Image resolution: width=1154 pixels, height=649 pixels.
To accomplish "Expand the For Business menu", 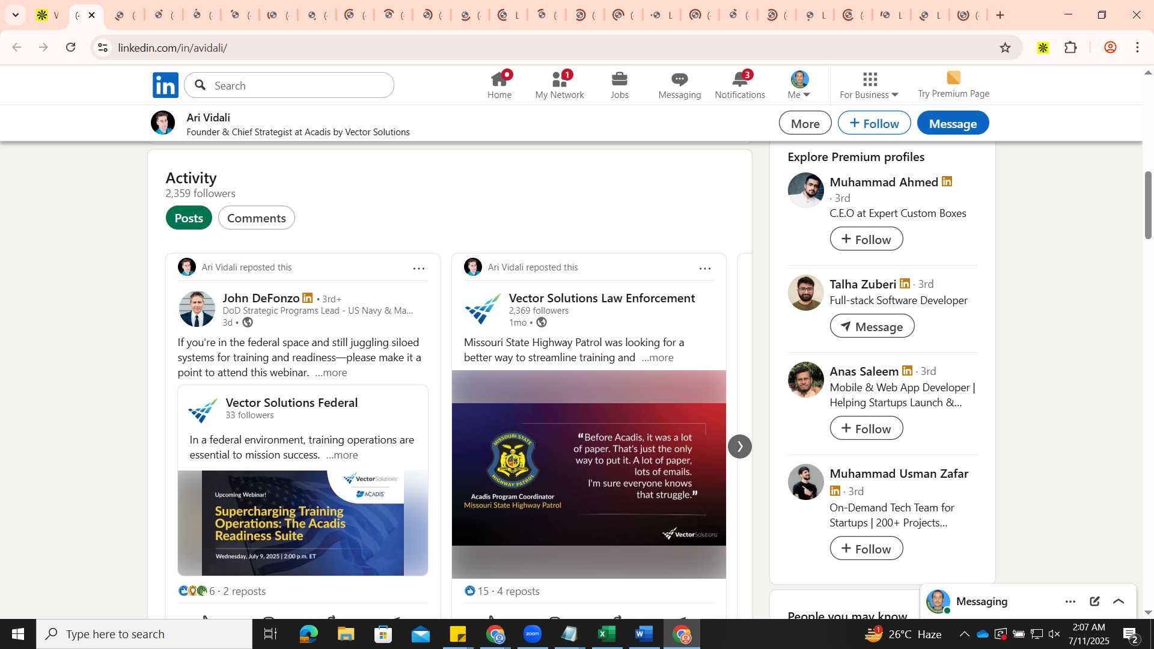I will tap(869, 85).
